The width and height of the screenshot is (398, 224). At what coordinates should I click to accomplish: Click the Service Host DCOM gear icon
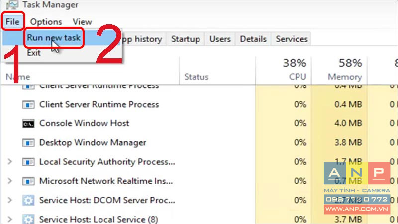(28, 201)
